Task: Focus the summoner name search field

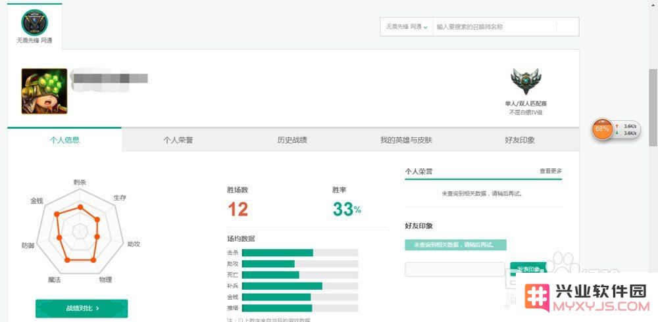Action: 494,27
